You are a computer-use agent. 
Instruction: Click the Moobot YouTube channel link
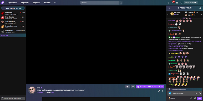(185, 43)
